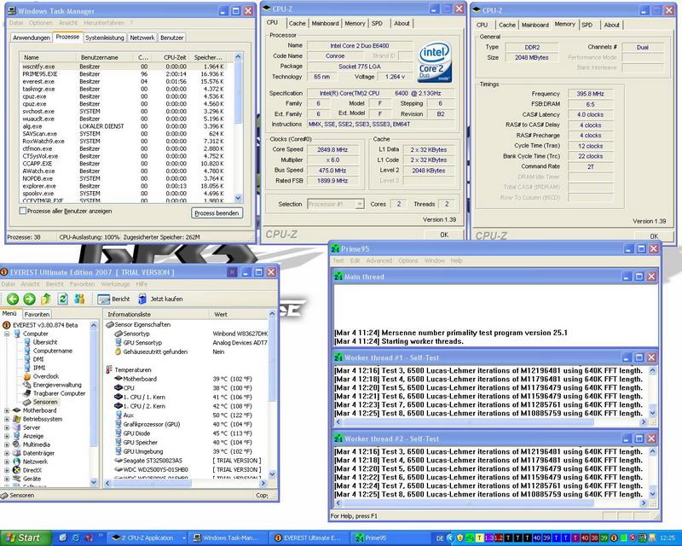682x546 pixels.
Task: Open the Optionen menu in Task-Manager
Action: coord(41,23)
